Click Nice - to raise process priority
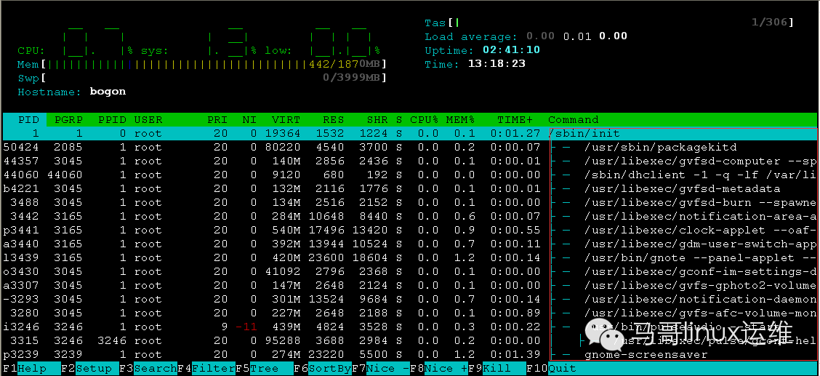 (x=387, y=368)
